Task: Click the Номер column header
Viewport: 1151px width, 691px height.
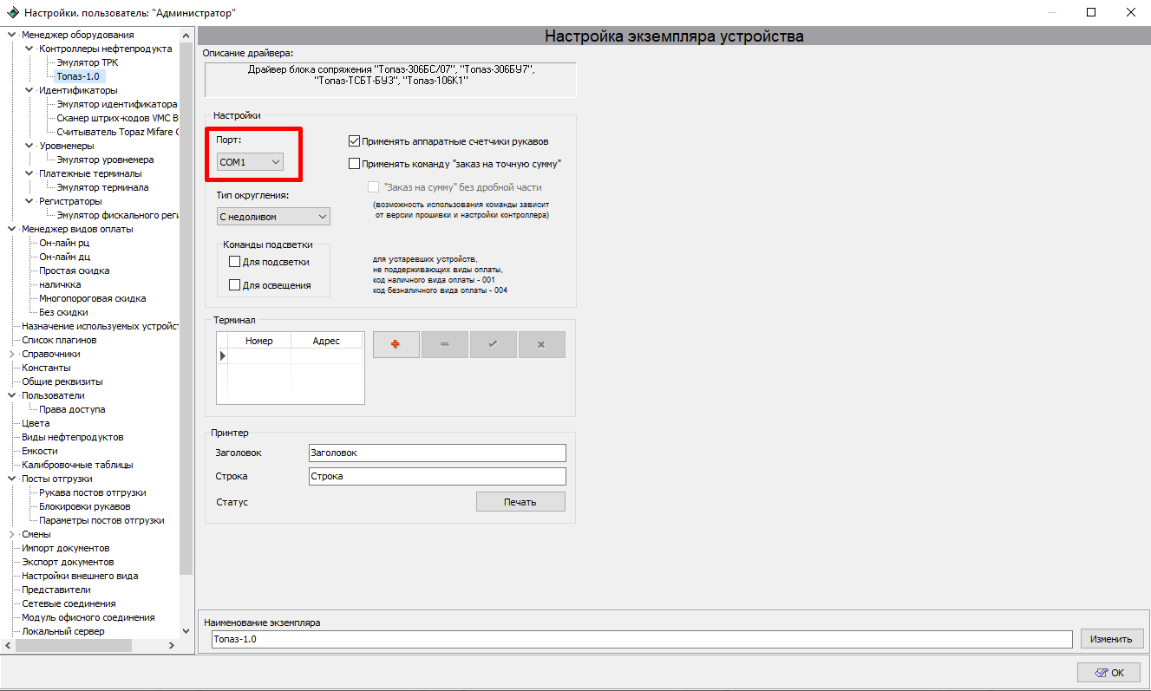Action: point(259,341)
